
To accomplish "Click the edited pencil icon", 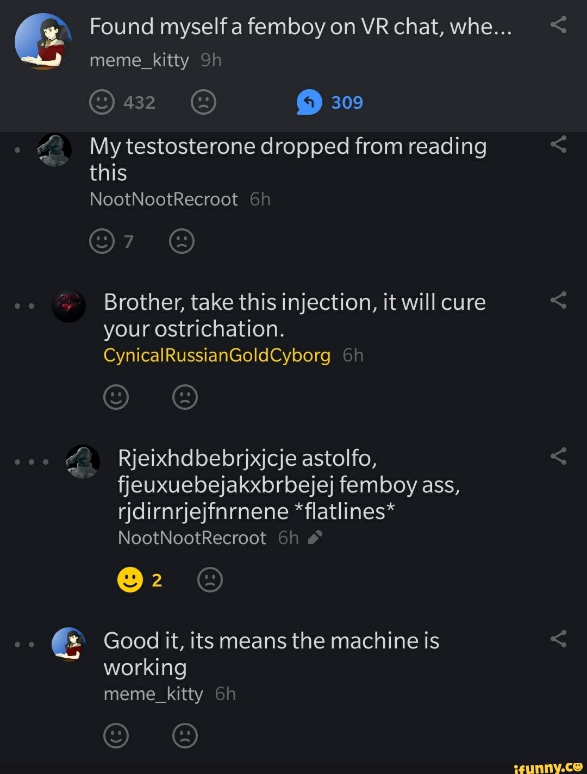I will (315, 538).
